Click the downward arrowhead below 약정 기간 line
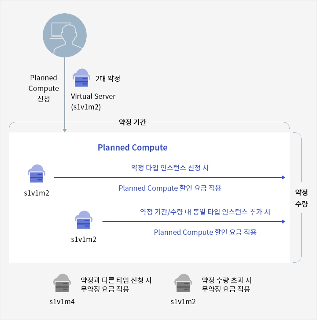The image size is (317, 320). click(x=65, y=130)
